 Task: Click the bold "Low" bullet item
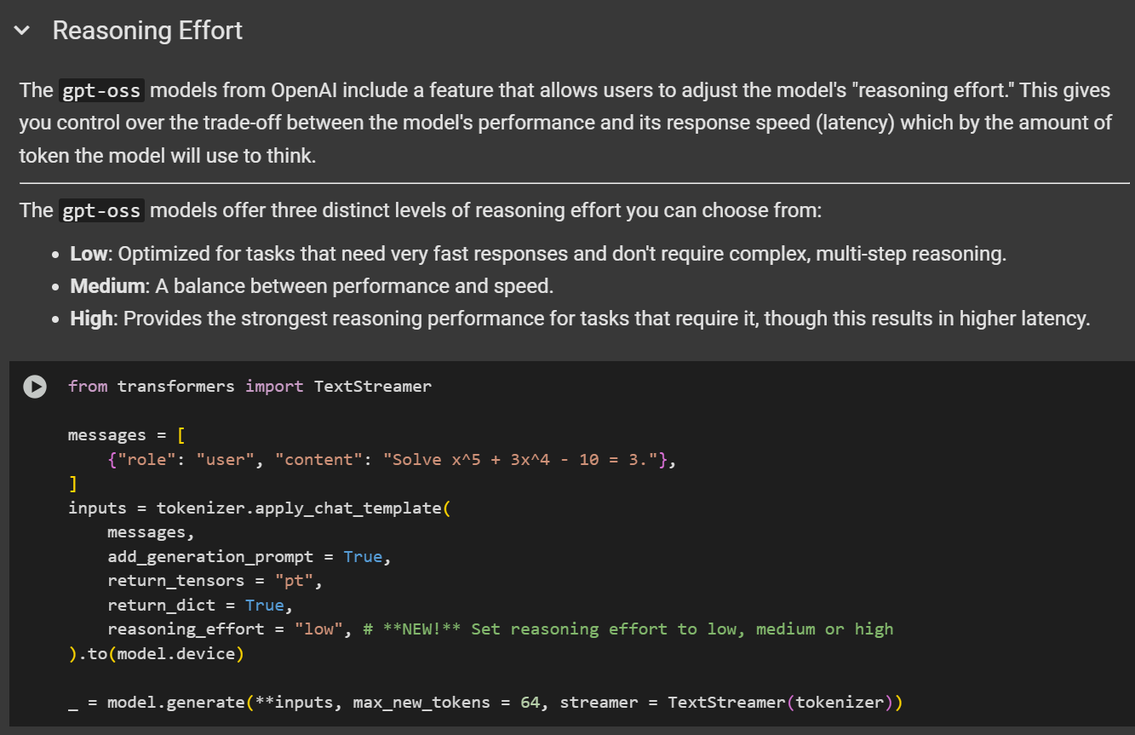pos(89,254)
